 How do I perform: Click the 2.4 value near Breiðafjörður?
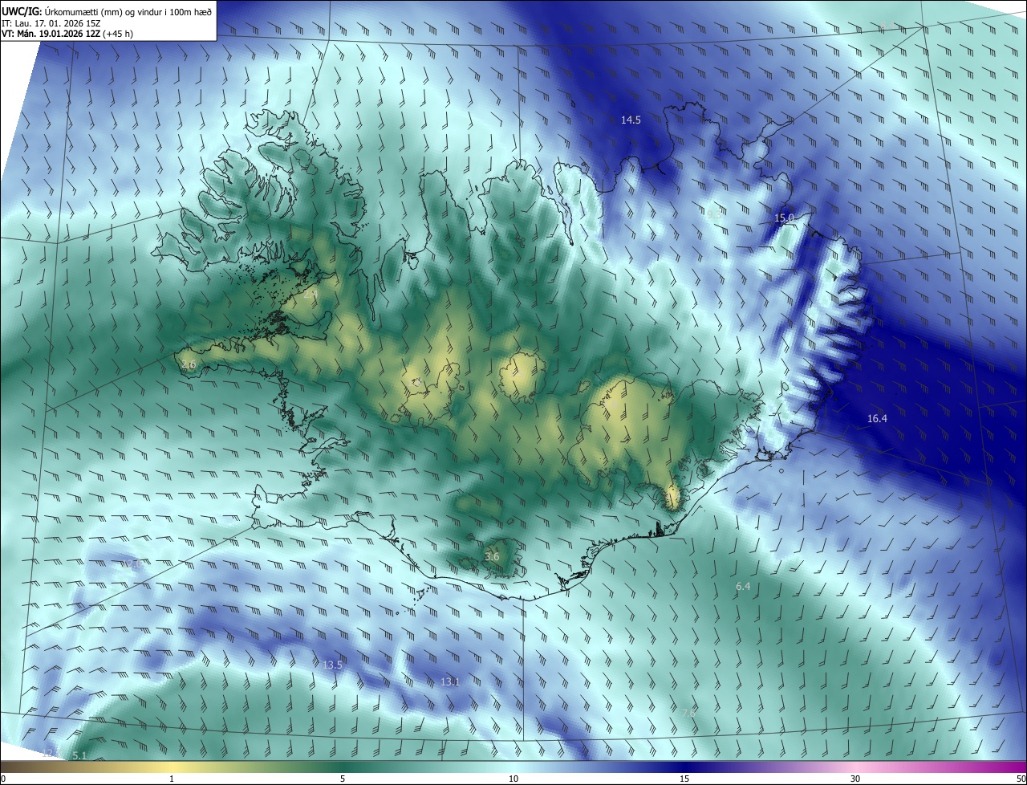(311, 294)
